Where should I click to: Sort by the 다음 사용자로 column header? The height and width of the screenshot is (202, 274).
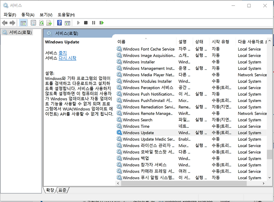pyautogui.click(x=251, y=41)
